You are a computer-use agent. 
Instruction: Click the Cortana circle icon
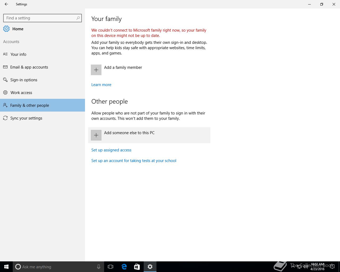(18, 267)
